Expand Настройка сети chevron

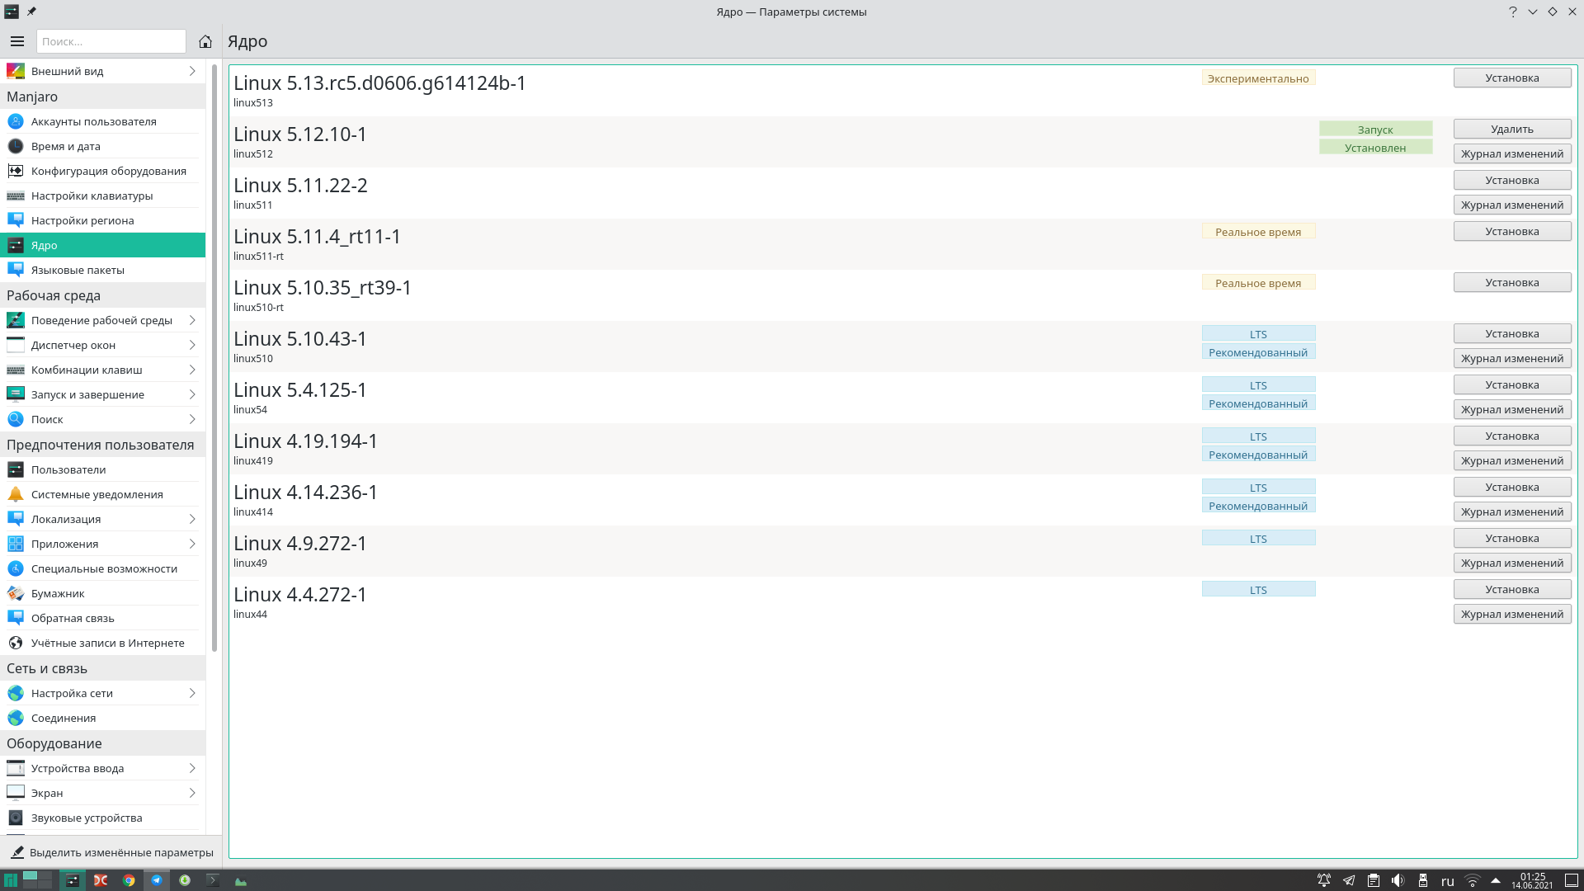192,693
